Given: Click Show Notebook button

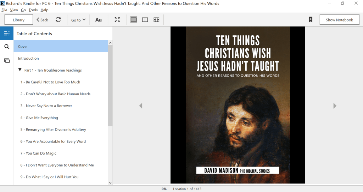Looking at the screenshot, I should click(x=339, y=20).
